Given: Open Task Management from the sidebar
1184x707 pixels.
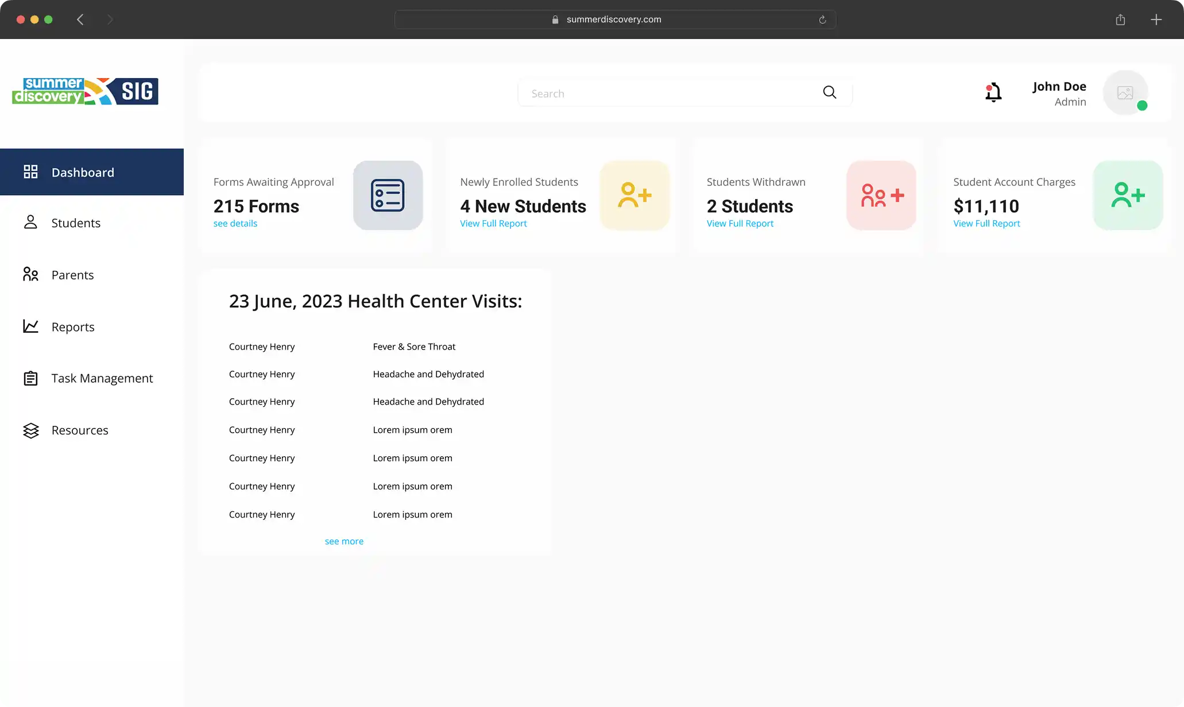Looking at the screenshot, I should (x=102, y=379).
